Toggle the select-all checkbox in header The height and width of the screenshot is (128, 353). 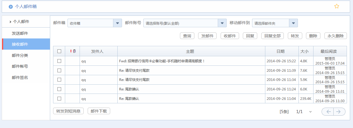(x=59, y=51)
